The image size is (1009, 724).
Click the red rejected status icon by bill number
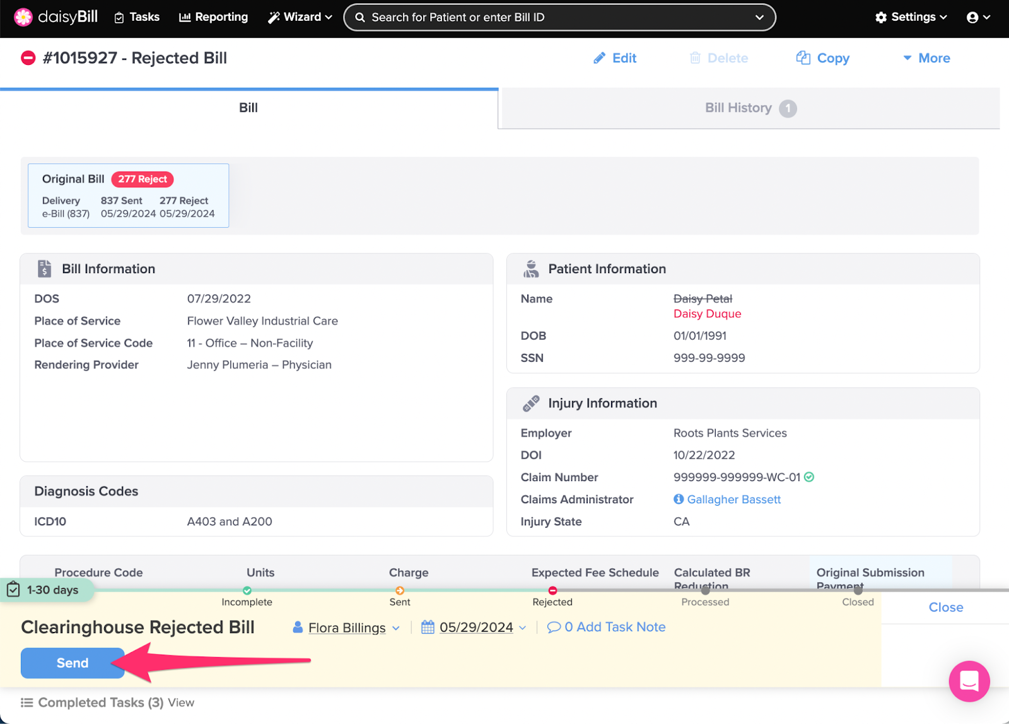[28, 58]
